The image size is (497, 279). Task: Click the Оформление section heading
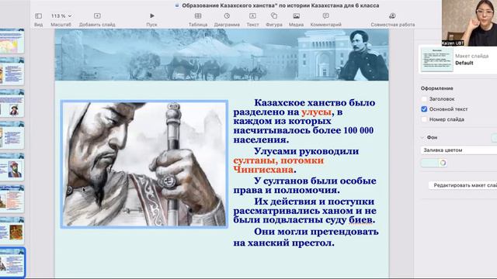click(x=436, y=88)
